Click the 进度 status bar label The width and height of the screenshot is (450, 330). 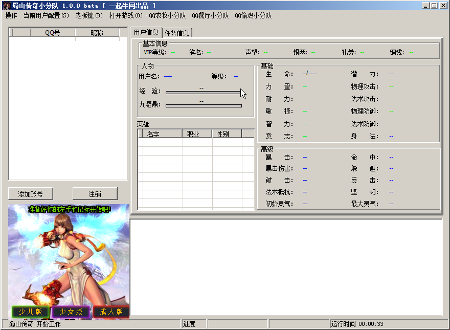pyautogui.click(x=189, y=324)
